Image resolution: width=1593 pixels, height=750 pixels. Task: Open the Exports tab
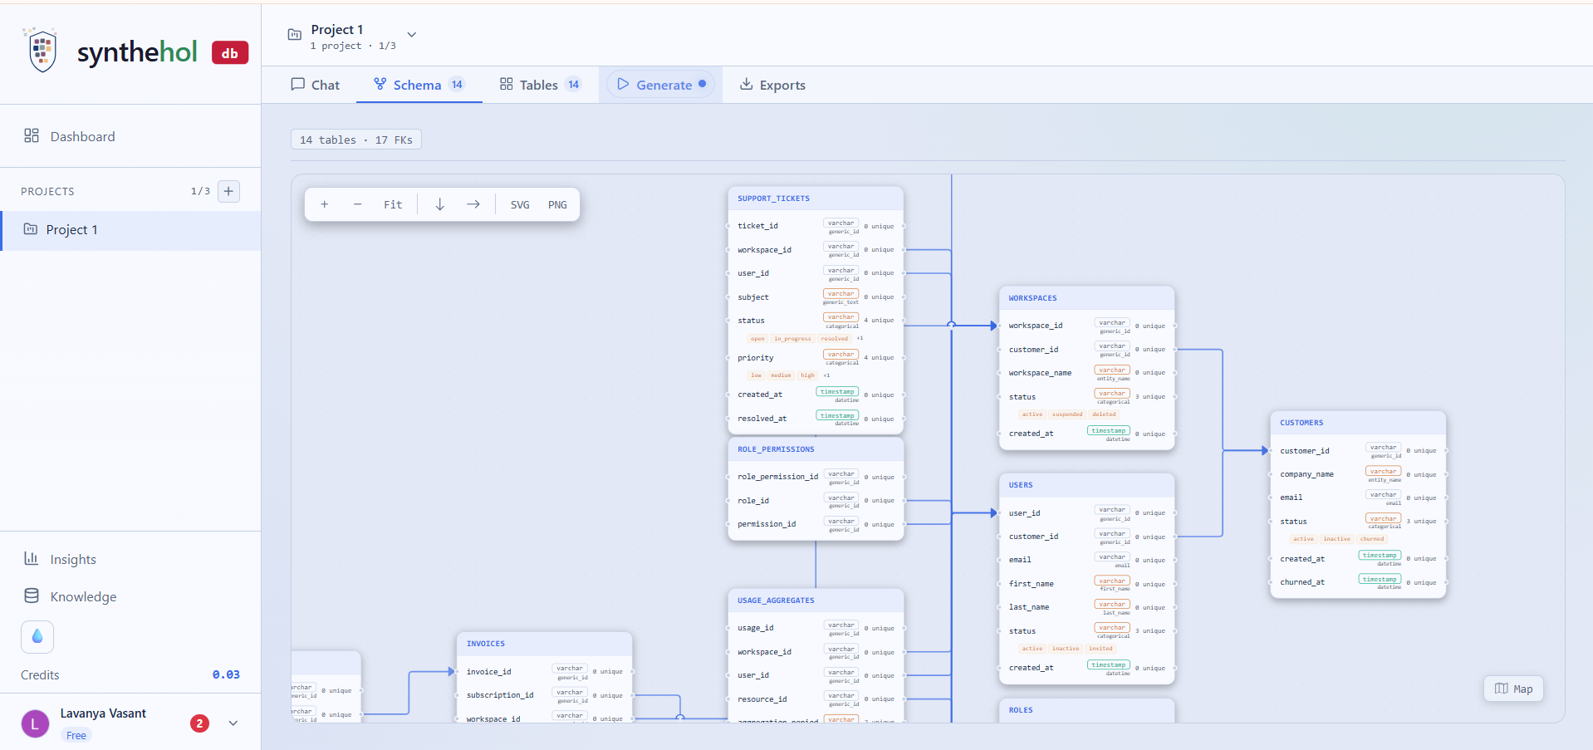772,85
